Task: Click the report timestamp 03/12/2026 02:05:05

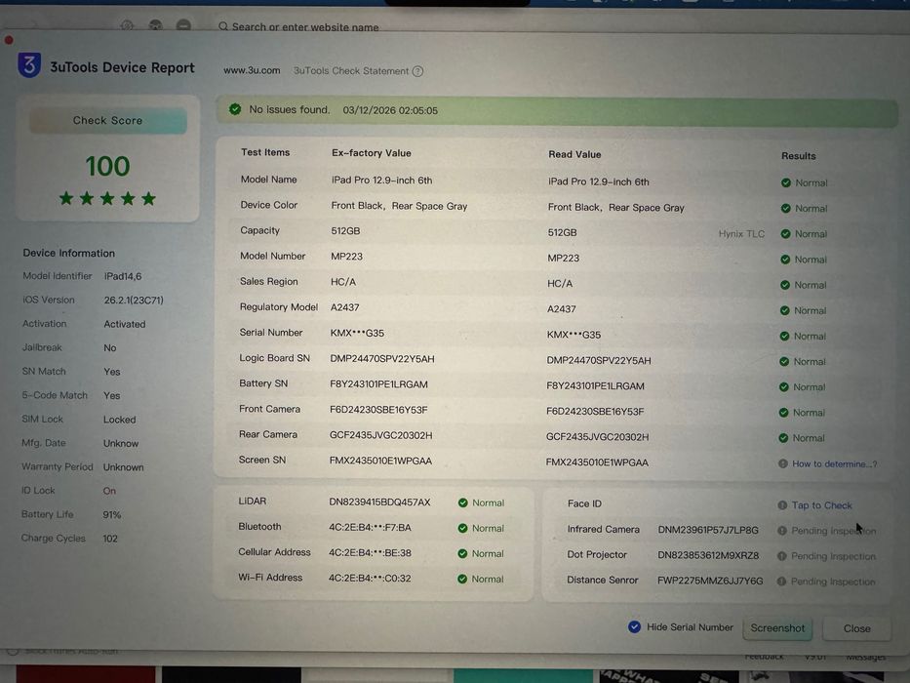Action: [390, 110]
